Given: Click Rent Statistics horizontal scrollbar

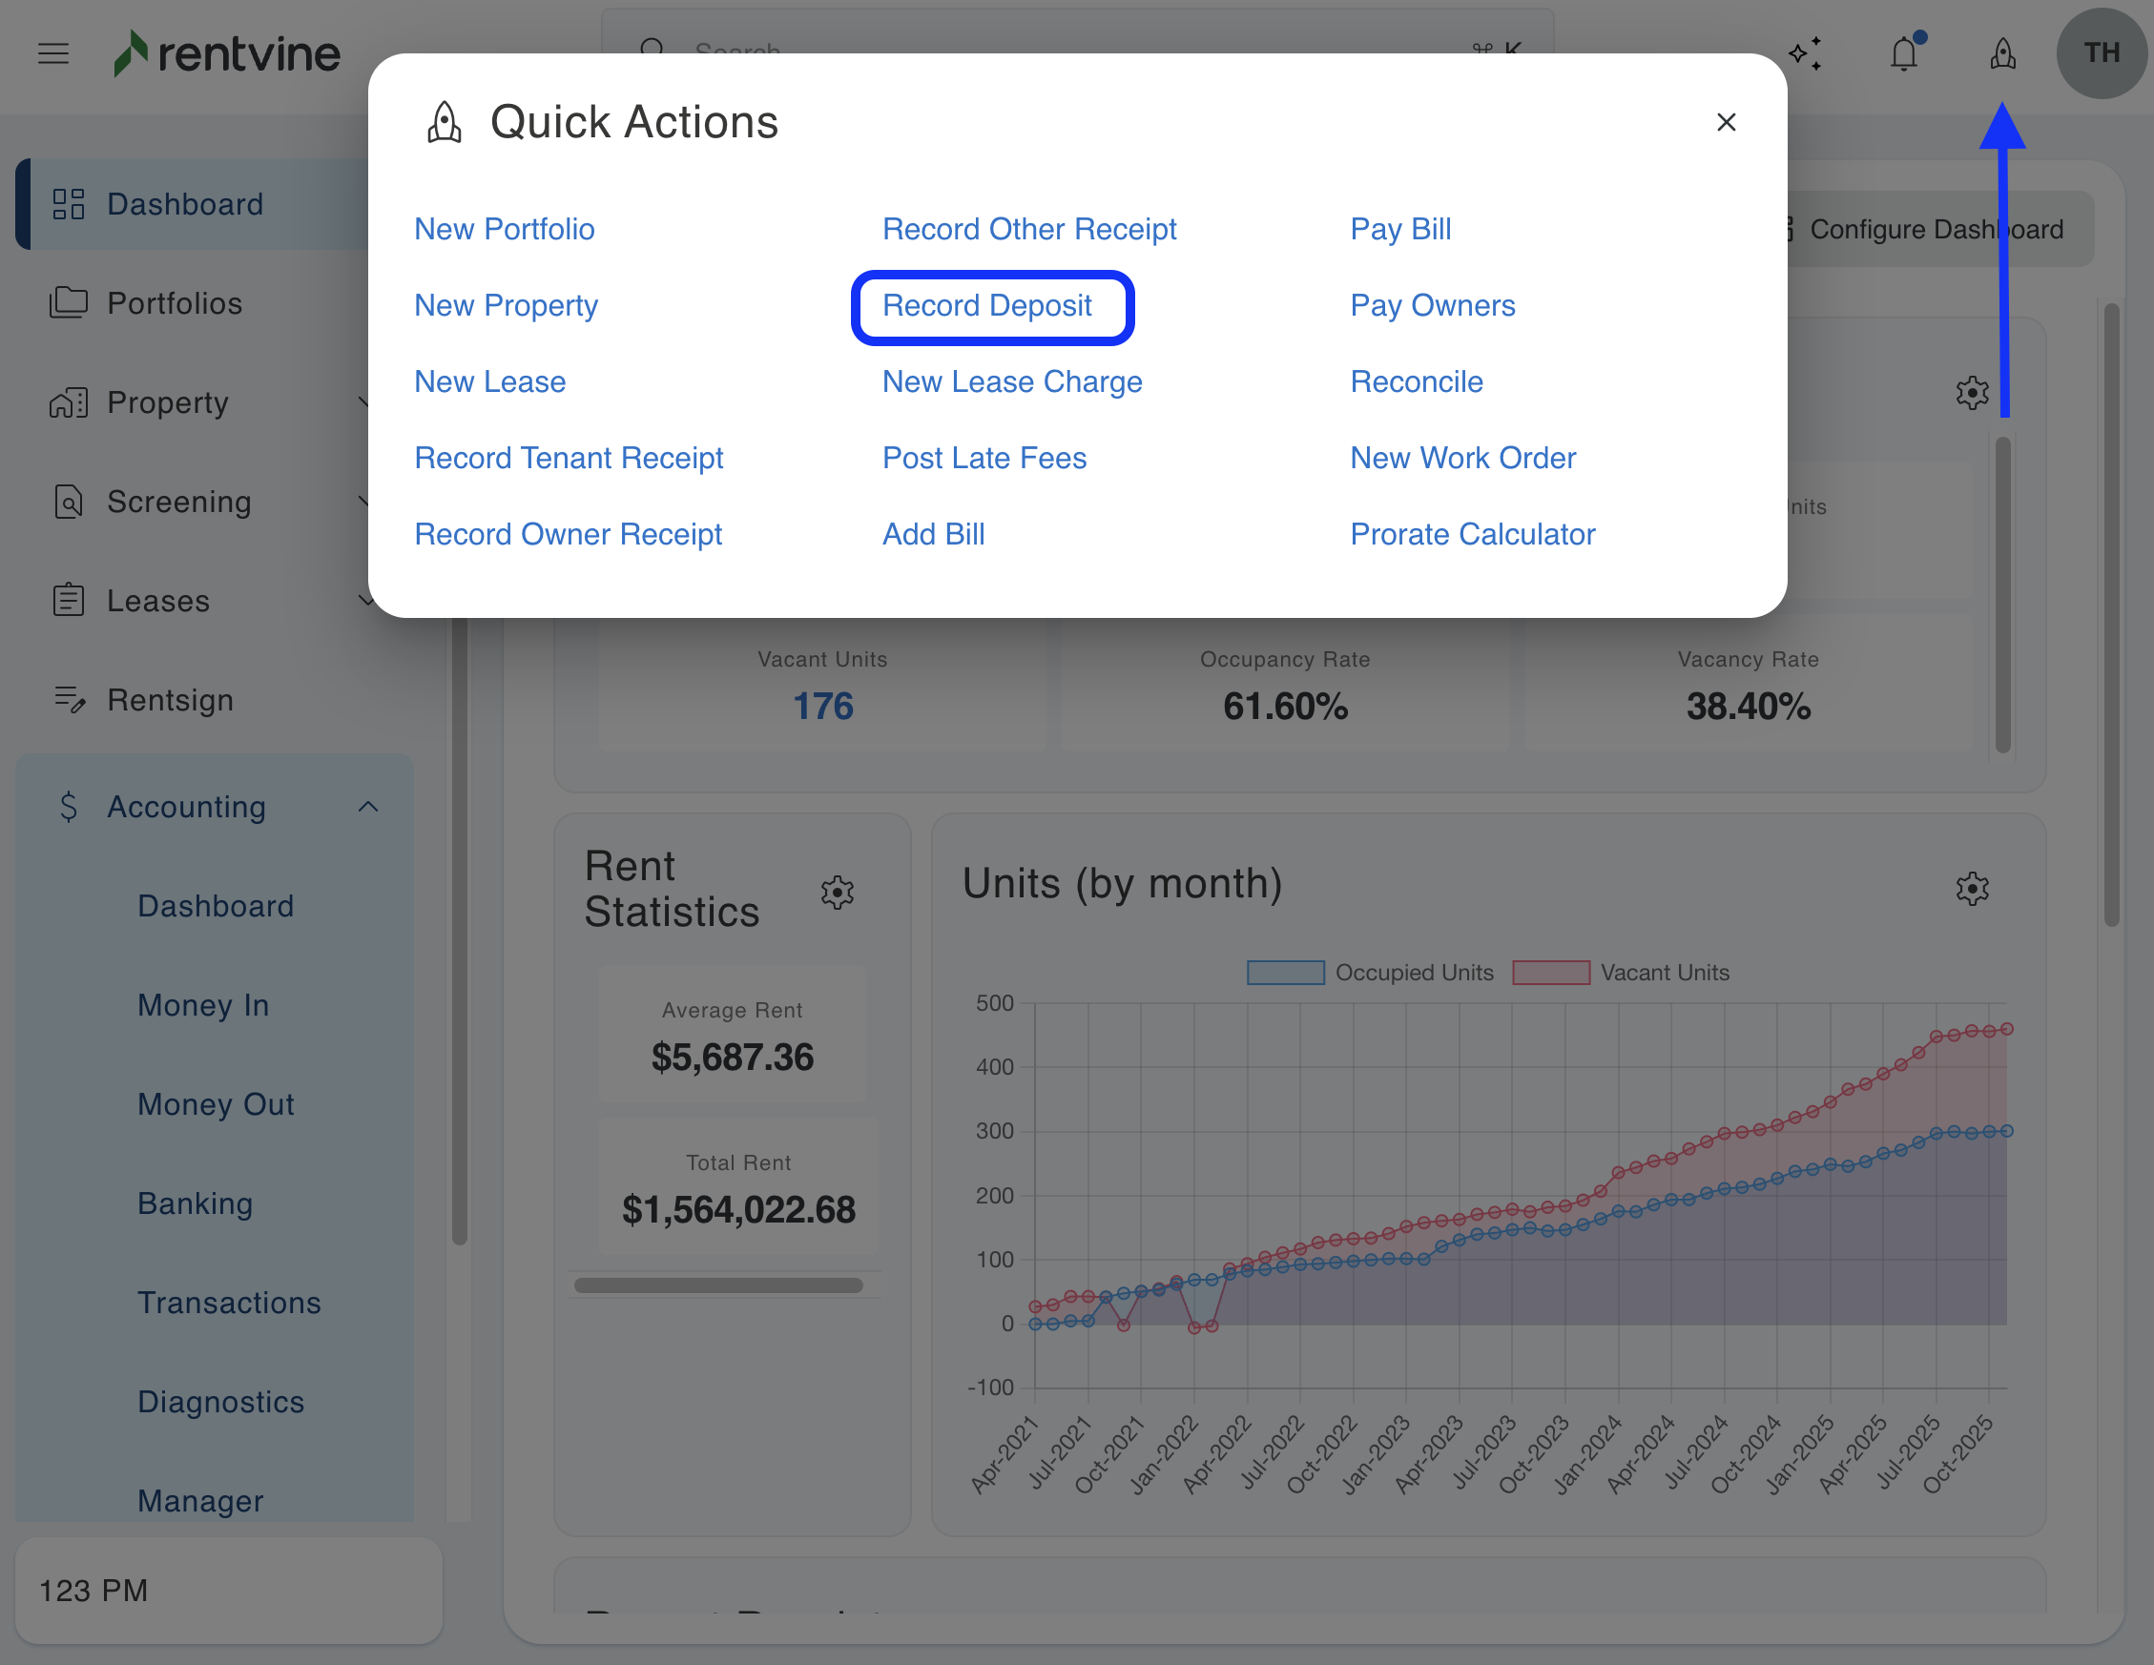Looking at the screenshot, I should point(718,1285).
